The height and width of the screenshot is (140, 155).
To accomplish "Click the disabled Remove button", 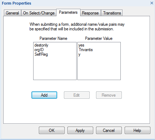I will tap(109, 95).
